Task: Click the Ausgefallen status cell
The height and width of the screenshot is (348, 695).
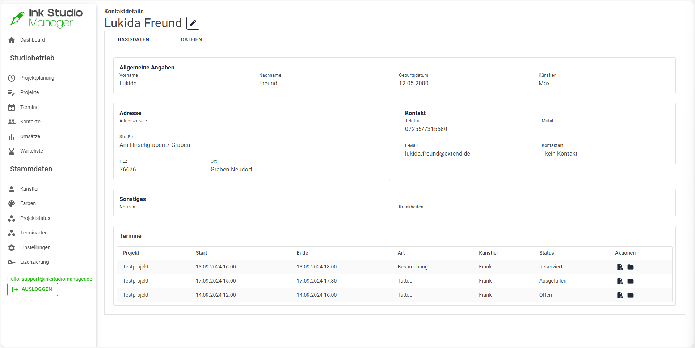Action: coord(553,281)
